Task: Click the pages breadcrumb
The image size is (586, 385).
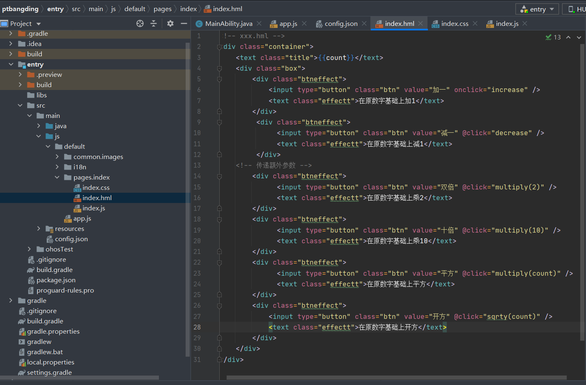Action: 163,9
